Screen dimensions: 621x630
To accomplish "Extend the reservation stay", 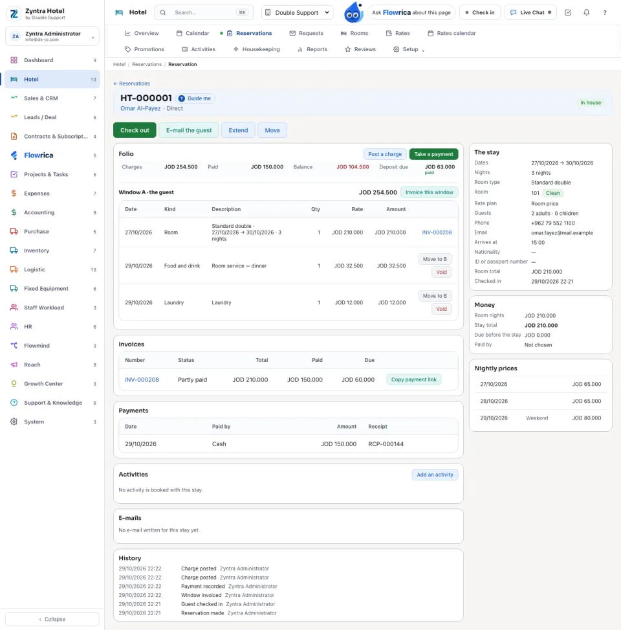I will click(x=238, y=130).
